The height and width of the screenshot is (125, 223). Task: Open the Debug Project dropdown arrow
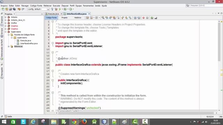tap(68, 9)
